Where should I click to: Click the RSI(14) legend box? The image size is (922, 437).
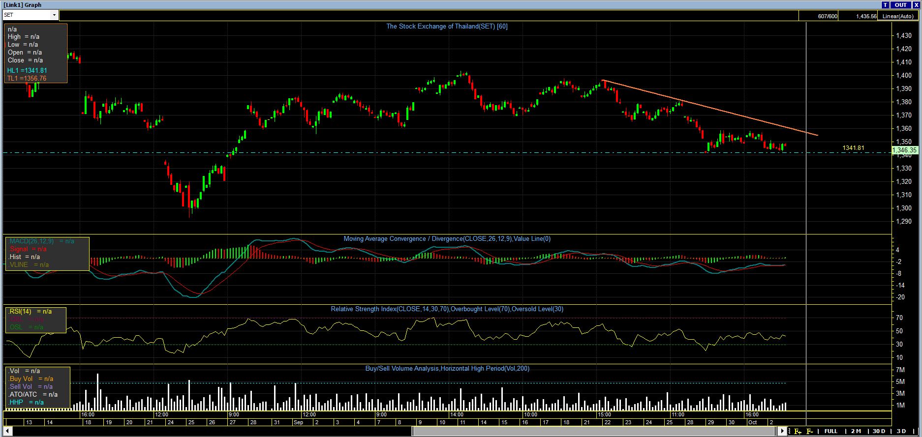(x=35, y=320)
